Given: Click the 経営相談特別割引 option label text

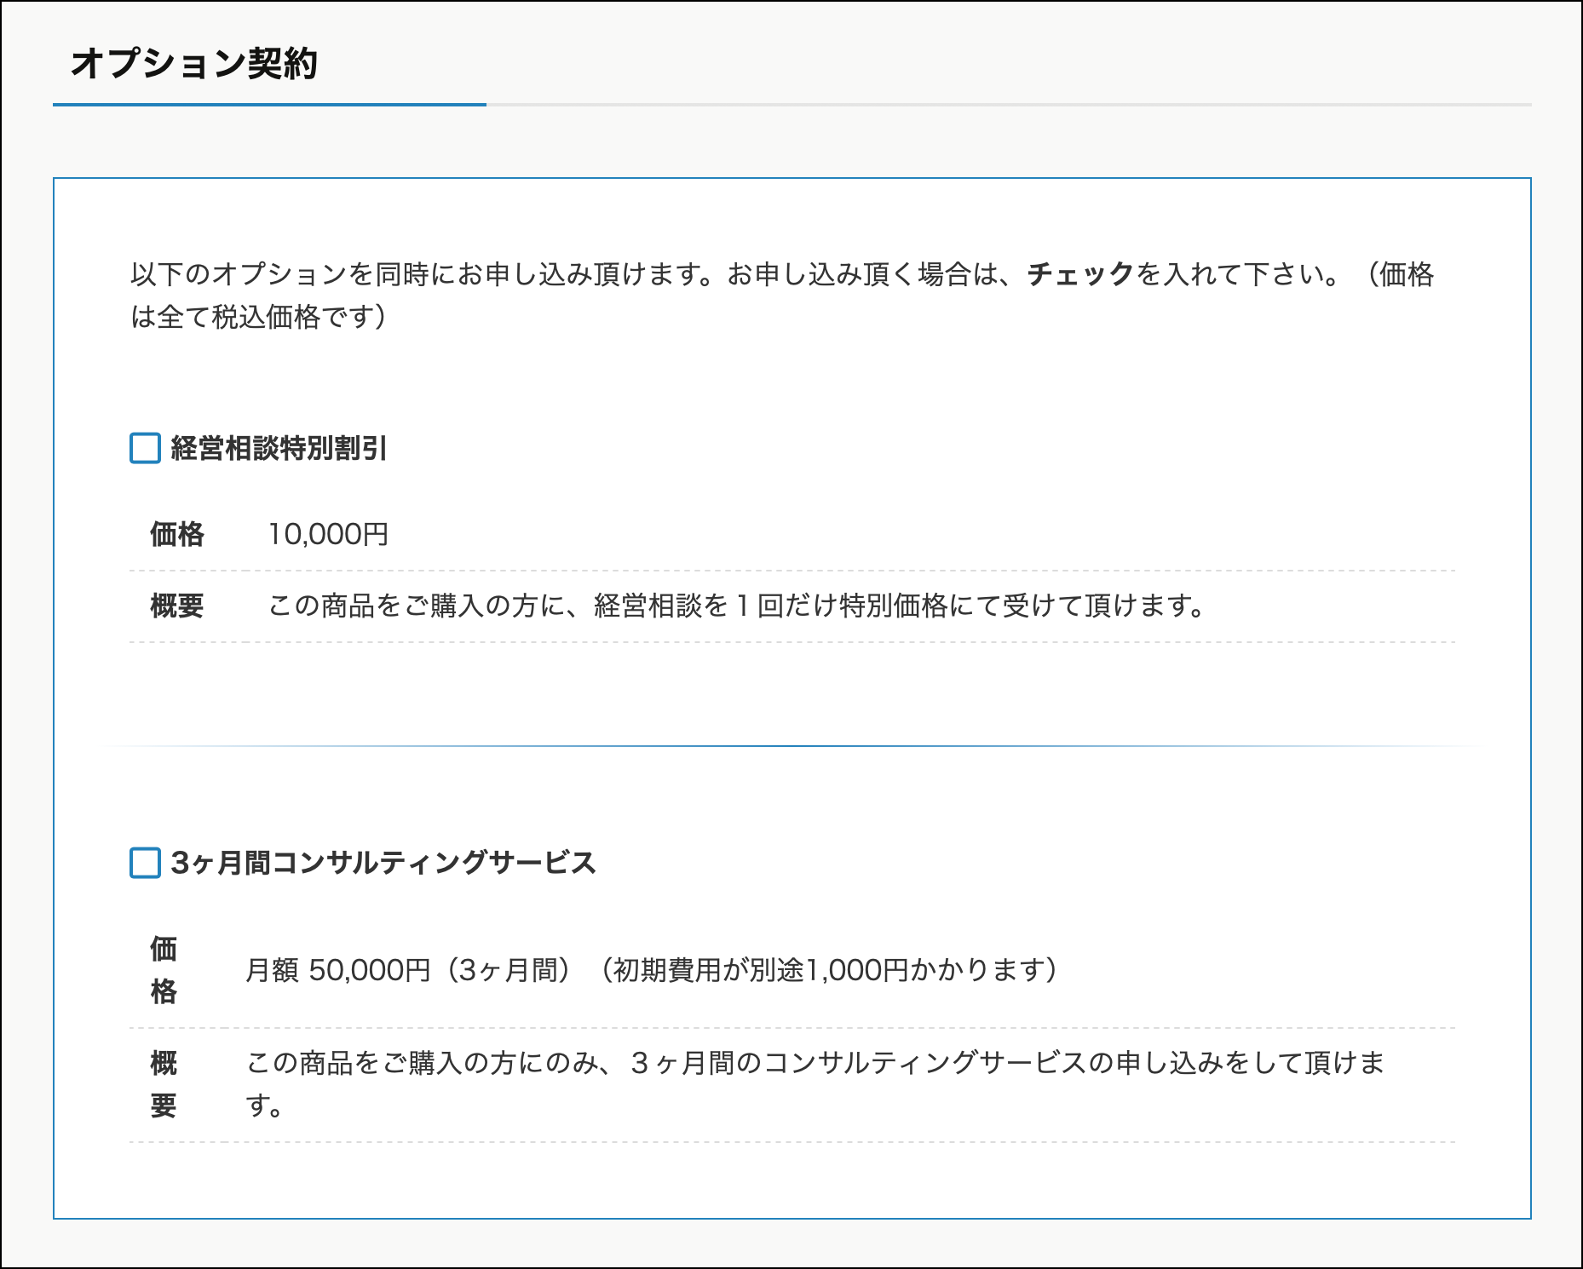Looking at the screenshot, I should pos(279,448).
